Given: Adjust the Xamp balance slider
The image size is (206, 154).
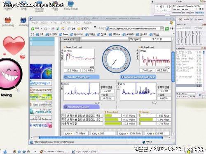Looking at the screenshot, I should pos(190,13).
